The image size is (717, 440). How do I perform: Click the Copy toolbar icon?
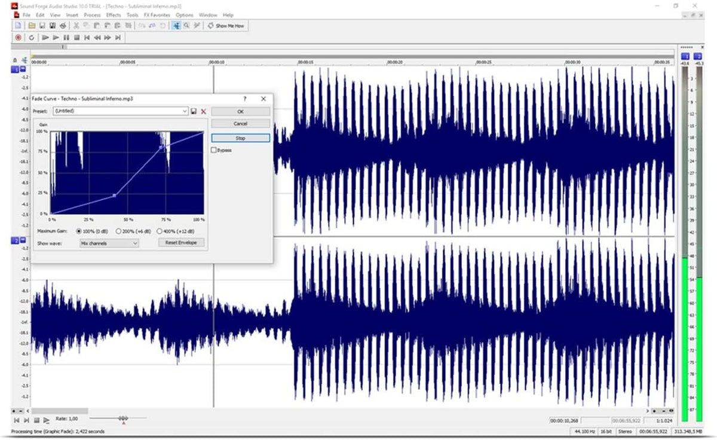tap(85, 26)
